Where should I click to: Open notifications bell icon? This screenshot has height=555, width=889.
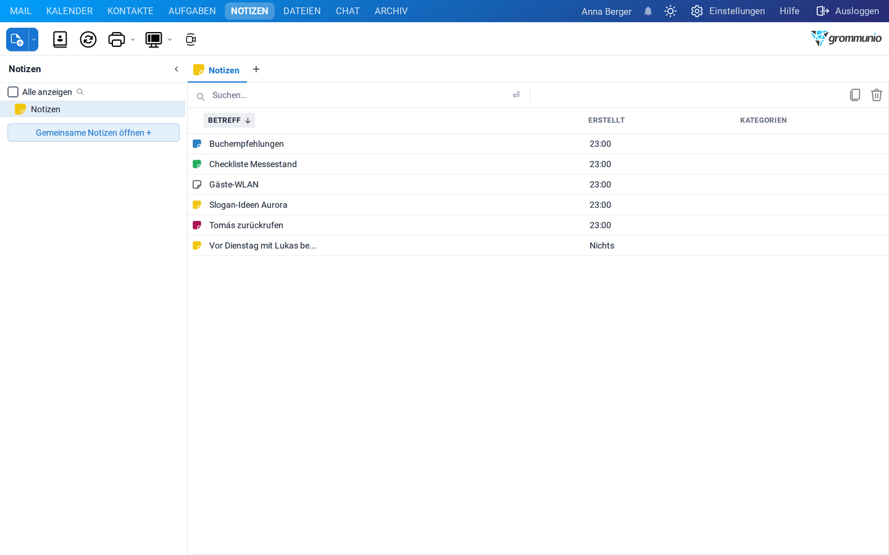[648, 11]
